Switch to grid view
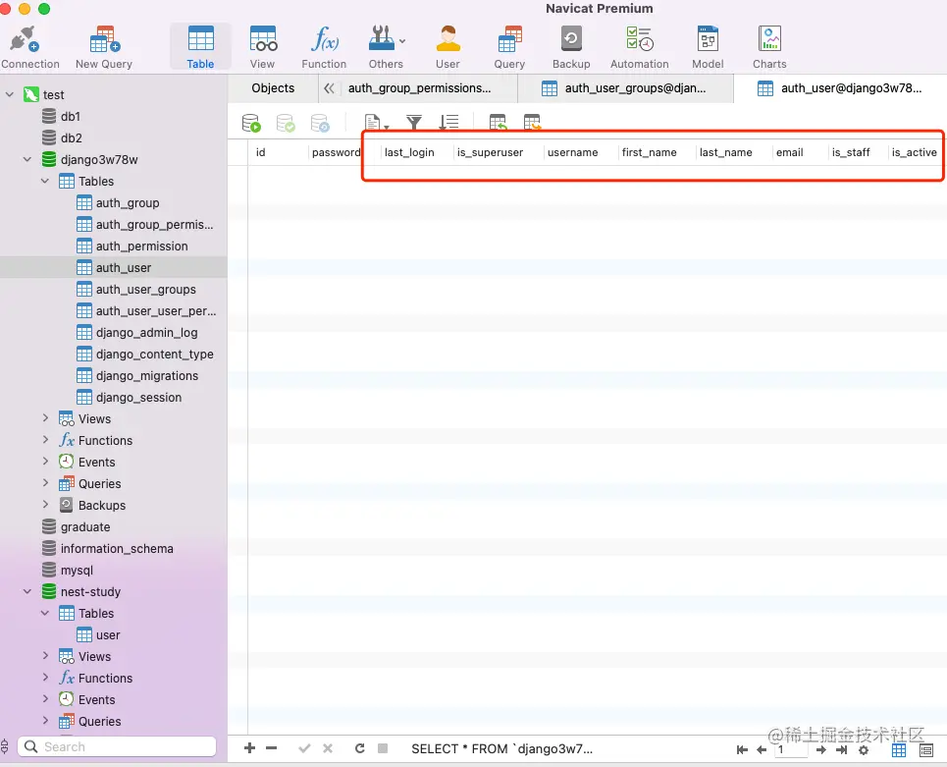947x767 pixels. coord(899,750)
